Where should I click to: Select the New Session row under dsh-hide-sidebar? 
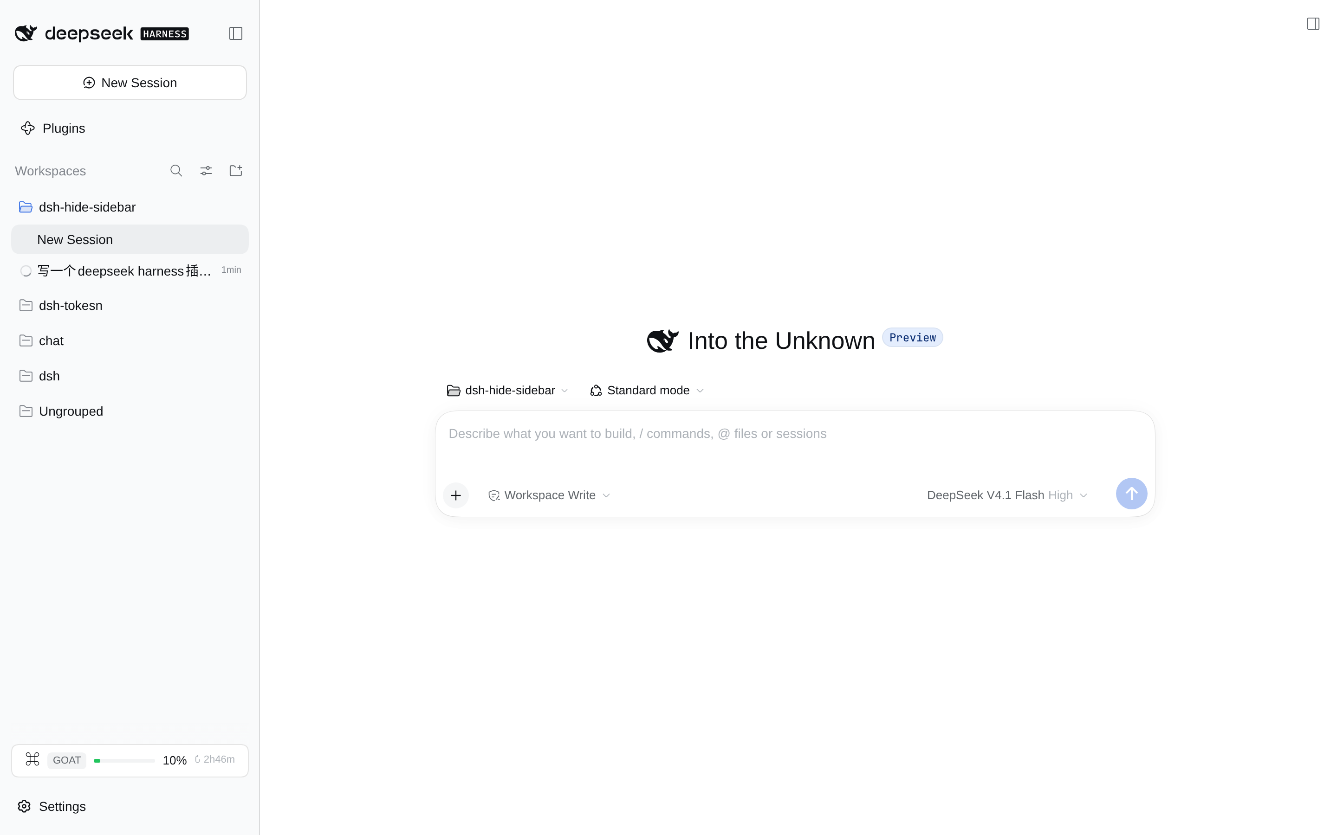pos(130,239)
